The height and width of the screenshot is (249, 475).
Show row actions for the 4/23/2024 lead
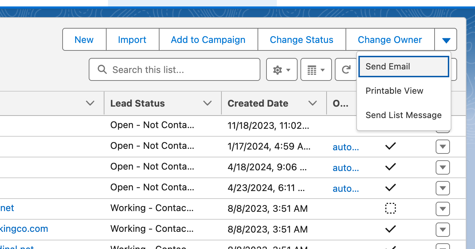point(443,188)
